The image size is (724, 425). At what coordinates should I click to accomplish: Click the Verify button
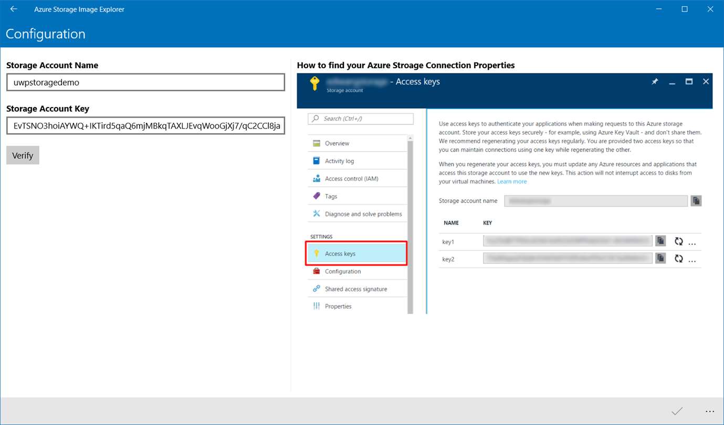(x=23, y=155)
